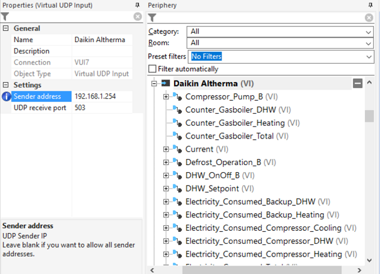380x274 pixels.
Task: Click the horizontal scrollbar right arrow
Action: click(359, 270)
